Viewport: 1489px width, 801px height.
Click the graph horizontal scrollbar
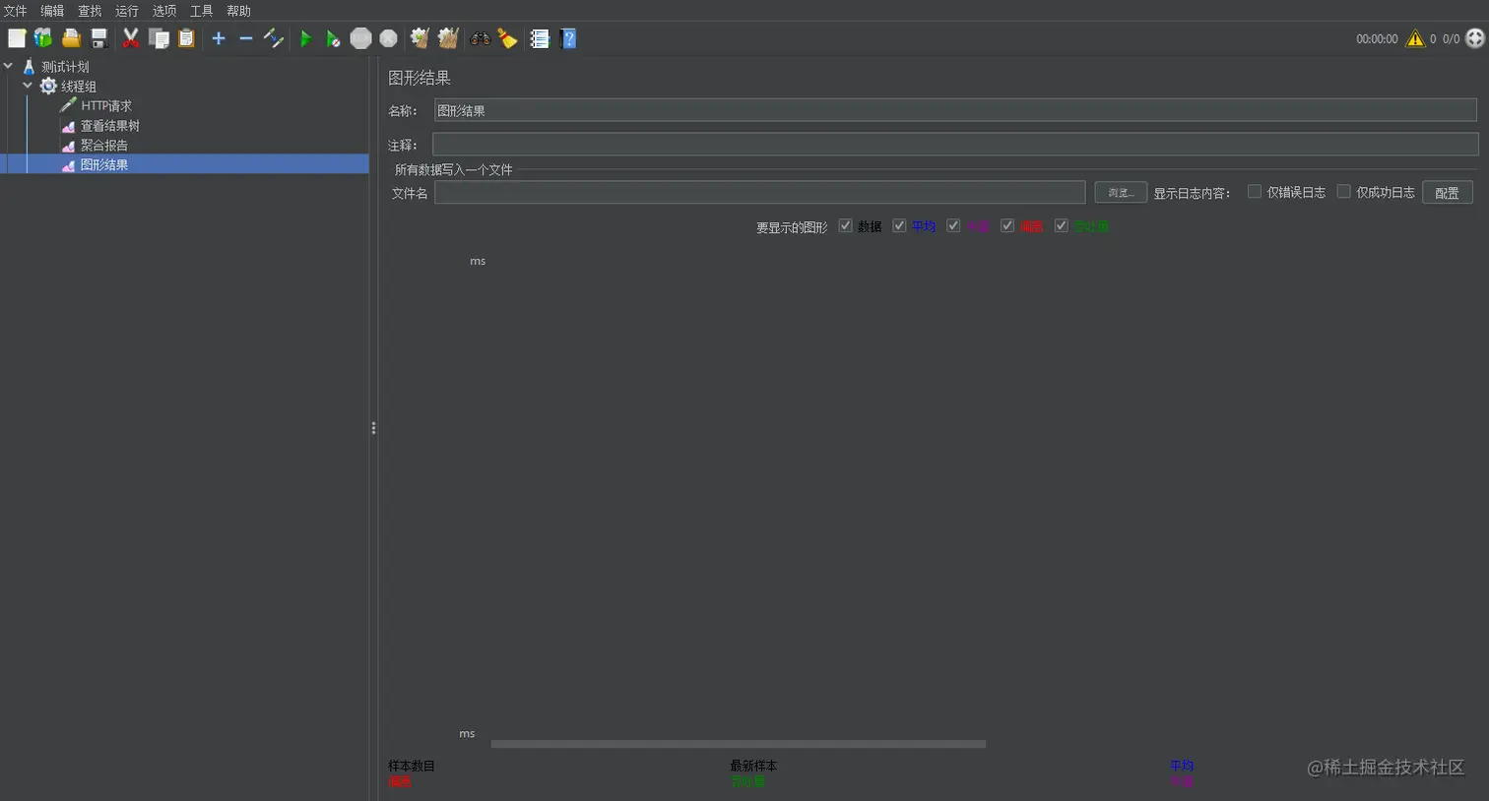point(739,744)
